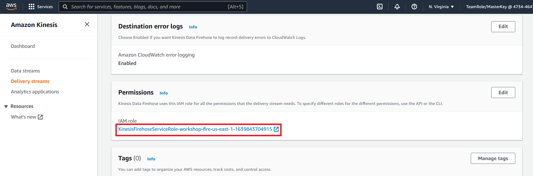Click the Tags (0) heading

click(130, 158)
